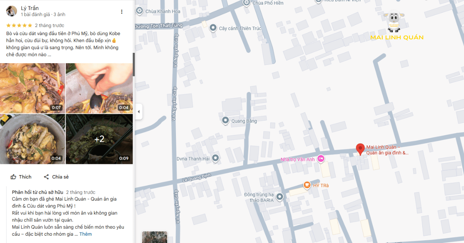Screen dimensions: 464x243
Task: Open the three-dot menu on Lý Trần's review
Action: click(x=122, y=12)
